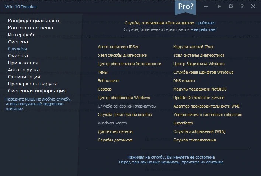Toggle Адаптер производительности WMI service
Image resolution: width=261 pixels, height=176 pixels.
[206, 106]
